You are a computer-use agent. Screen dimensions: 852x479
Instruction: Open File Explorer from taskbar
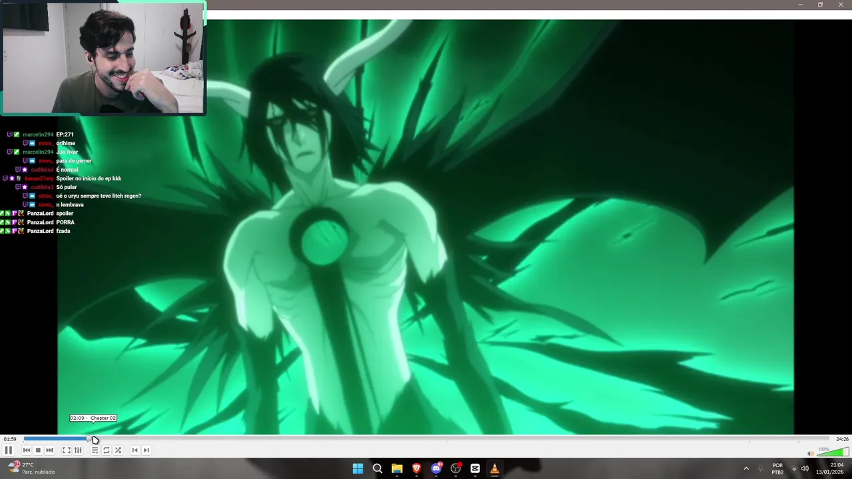(x=397, y=468)
